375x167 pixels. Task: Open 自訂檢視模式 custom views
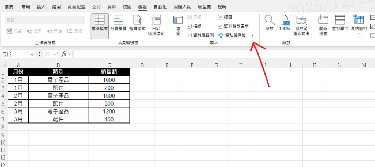[156, 26]
